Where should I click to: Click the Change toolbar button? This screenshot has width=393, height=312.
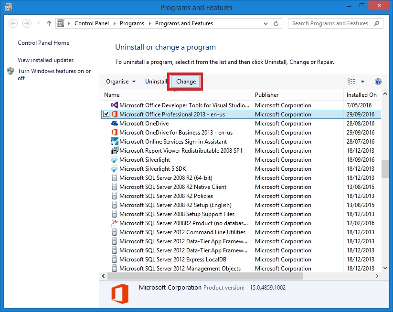[186, 82]
